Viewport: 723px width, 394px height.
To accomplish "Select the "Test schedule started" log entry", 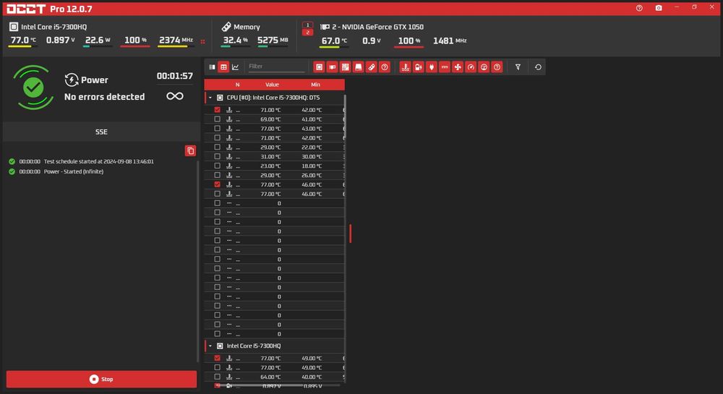I will point(98,162).
